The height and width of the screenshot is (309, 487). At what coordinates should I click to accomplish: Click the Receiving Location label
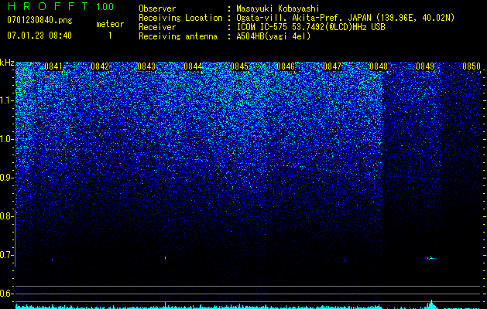point(180,18)
